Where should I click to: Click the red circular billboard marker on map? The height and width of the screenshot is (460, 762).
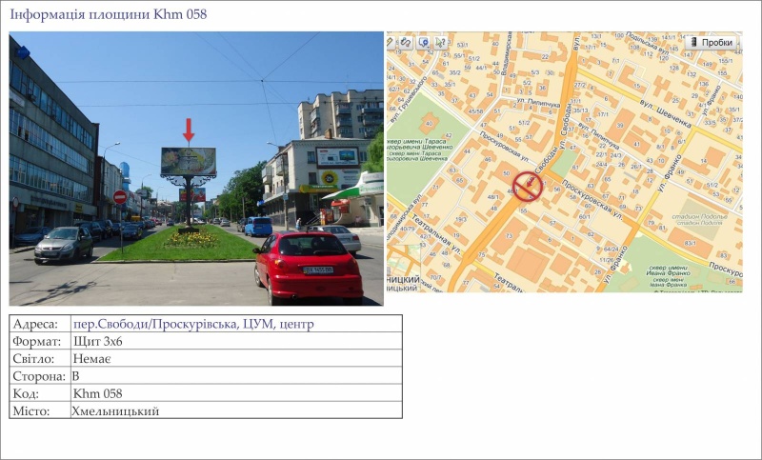pos(528,186)
